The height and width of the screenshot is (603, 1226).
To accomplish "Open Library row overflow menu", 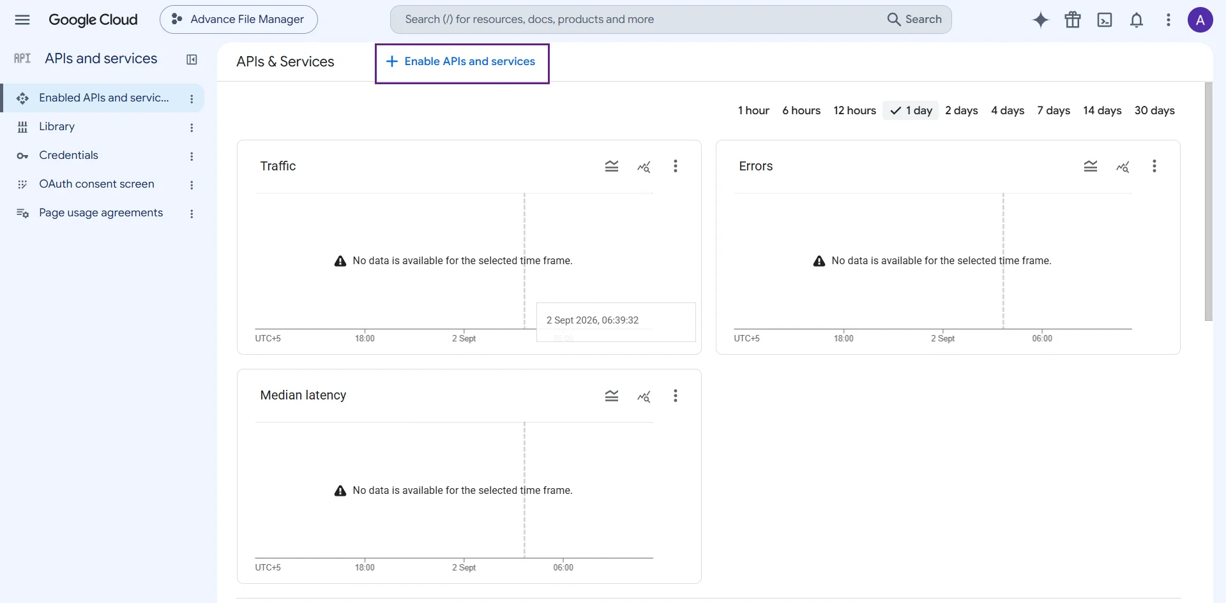I will [x=192, y=128].
